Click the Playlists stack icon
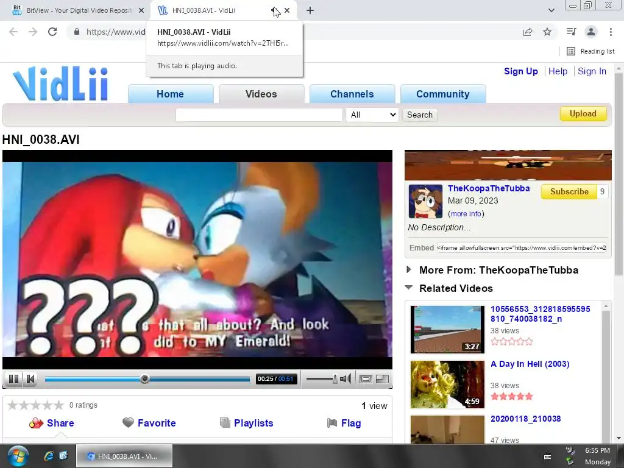Image resolution: width=624 pixels, height=468 pixels. tap(225, 423)
